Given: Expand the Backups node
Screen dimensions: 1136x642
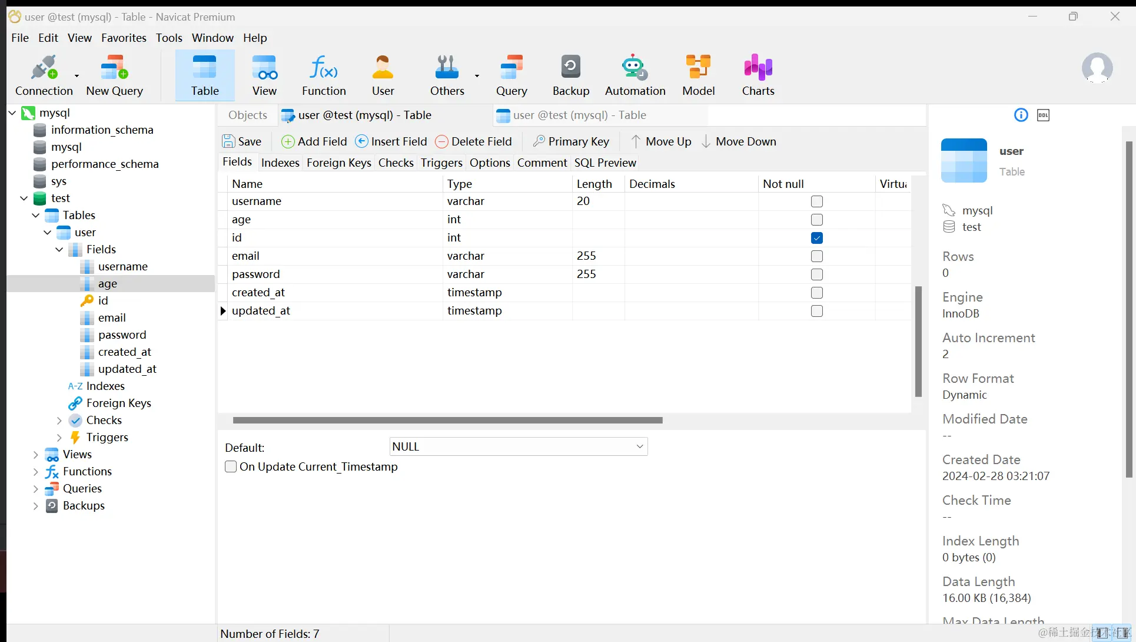Looking at the screenshot, I should tap(36, 505).
